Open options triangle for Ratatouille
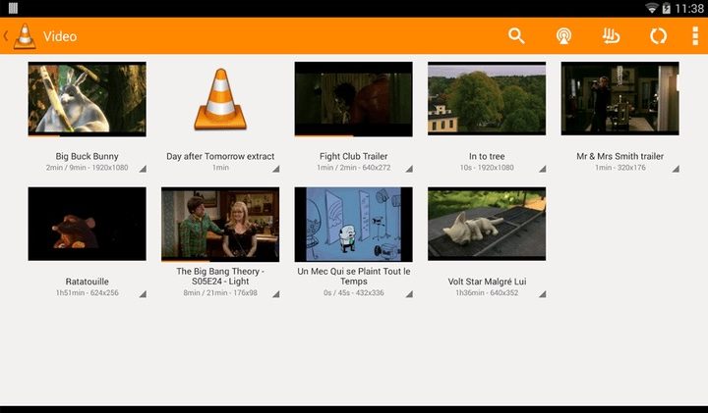 142,294
